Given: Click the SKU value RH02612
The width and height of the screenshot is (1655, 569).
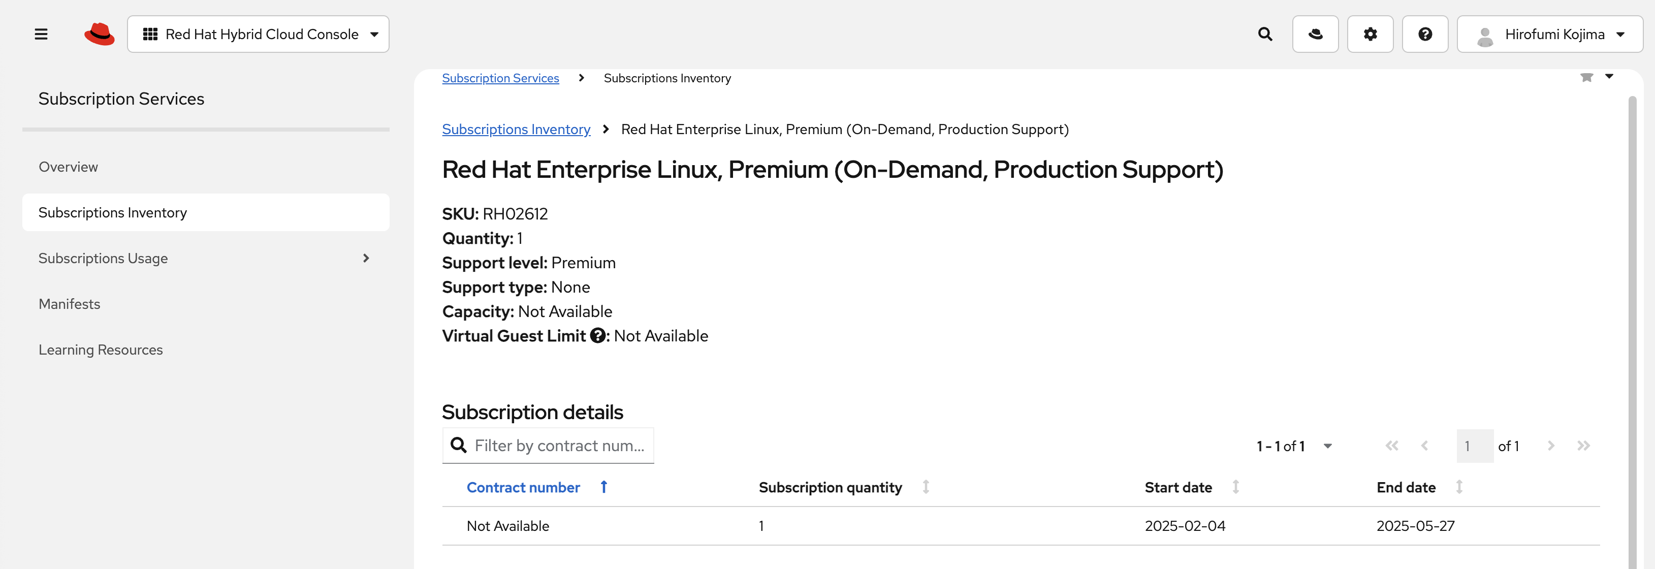Looking at the screenshot, I should 515,214.
